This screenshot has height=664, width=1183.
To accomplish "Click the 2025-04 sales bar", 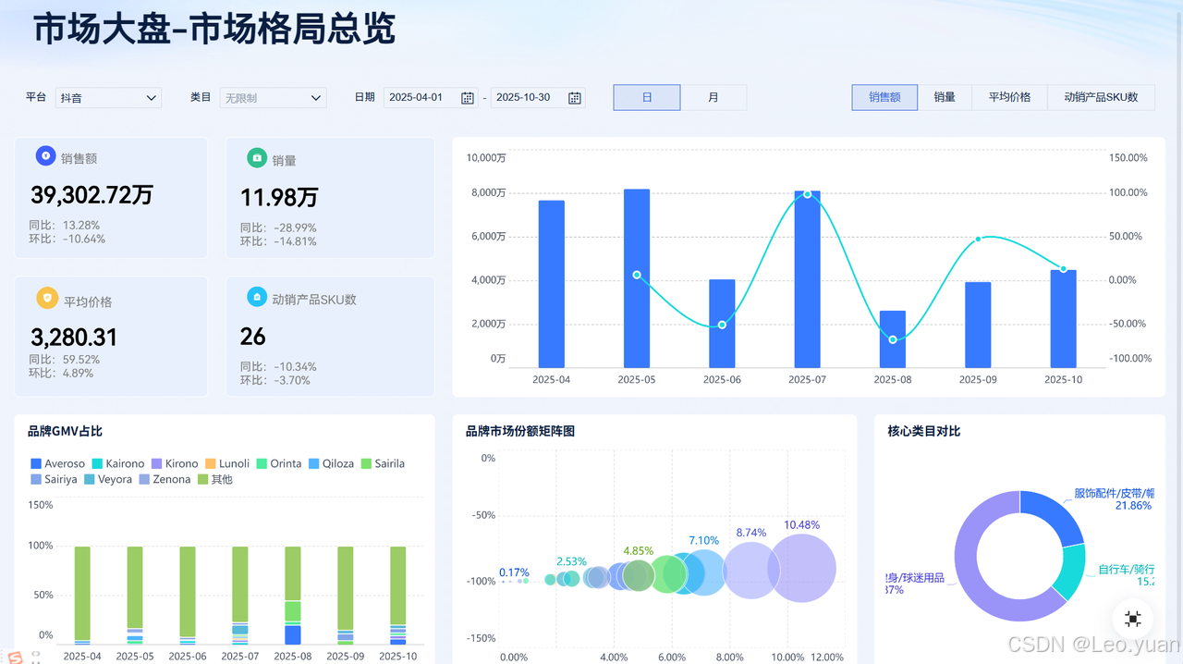I will point(552,283).
